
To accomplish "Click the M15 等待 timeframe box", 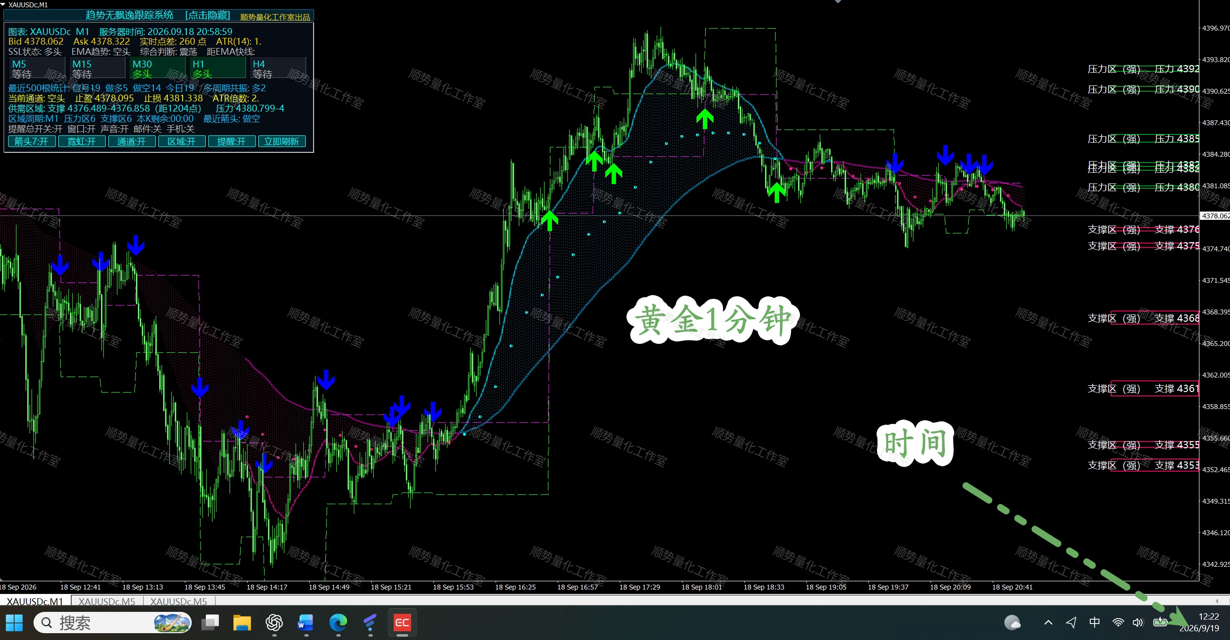I will pyautogui.click(x=97, y=68).
